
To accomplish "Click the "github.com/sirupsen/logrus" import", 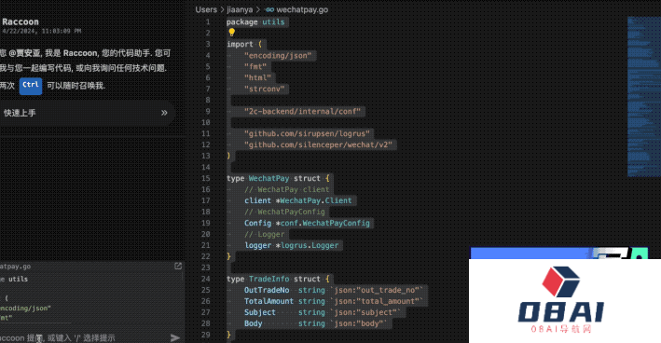I will [x=307, y=133].
